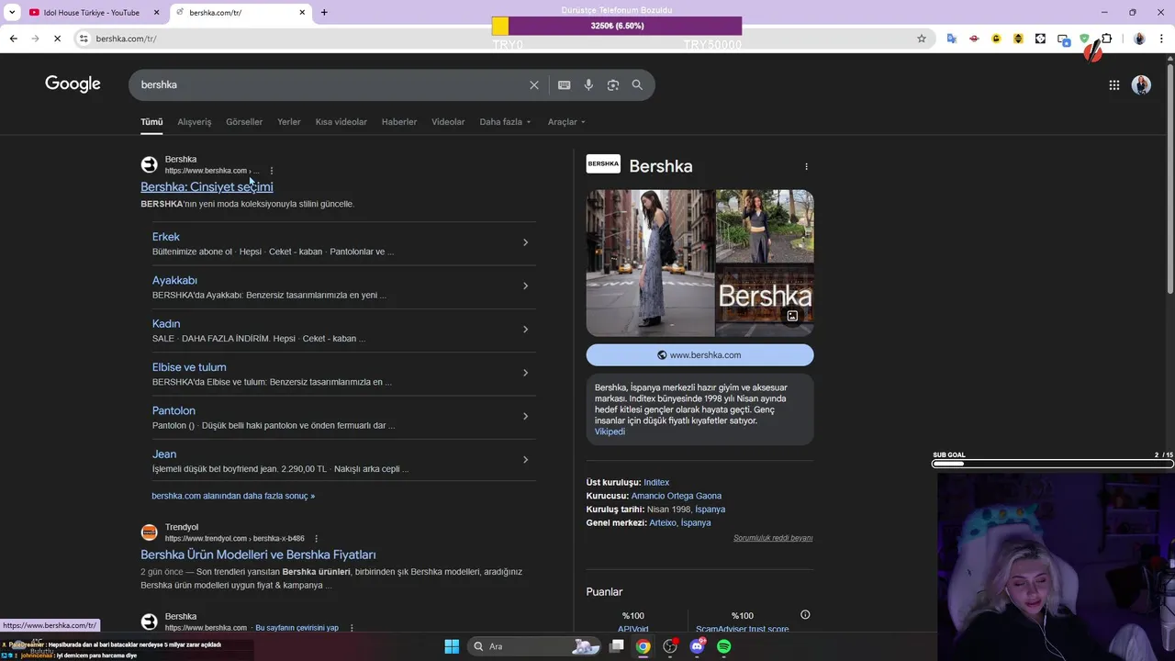The width and height of the screenshot is (1175, 661).
Task: Focus the Google search input containing bershka
Action: [x=330, y=84]
